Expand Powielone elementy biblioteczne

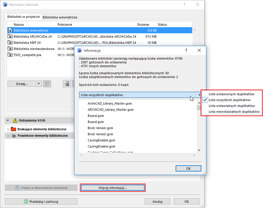(8, 136)
